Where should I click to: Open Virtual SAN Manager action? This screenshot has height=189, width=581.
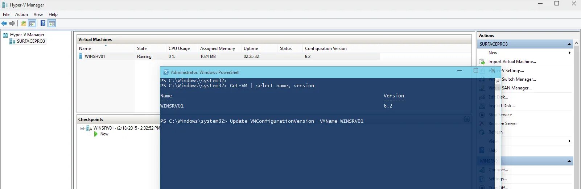pyautogui.click(x=510, y=88)
